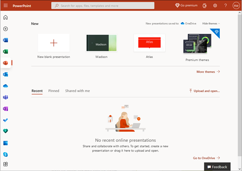The width and height of the screenshot is (242, 171).
Task: Open Word from the sidebar
Action: click(6, 40)
